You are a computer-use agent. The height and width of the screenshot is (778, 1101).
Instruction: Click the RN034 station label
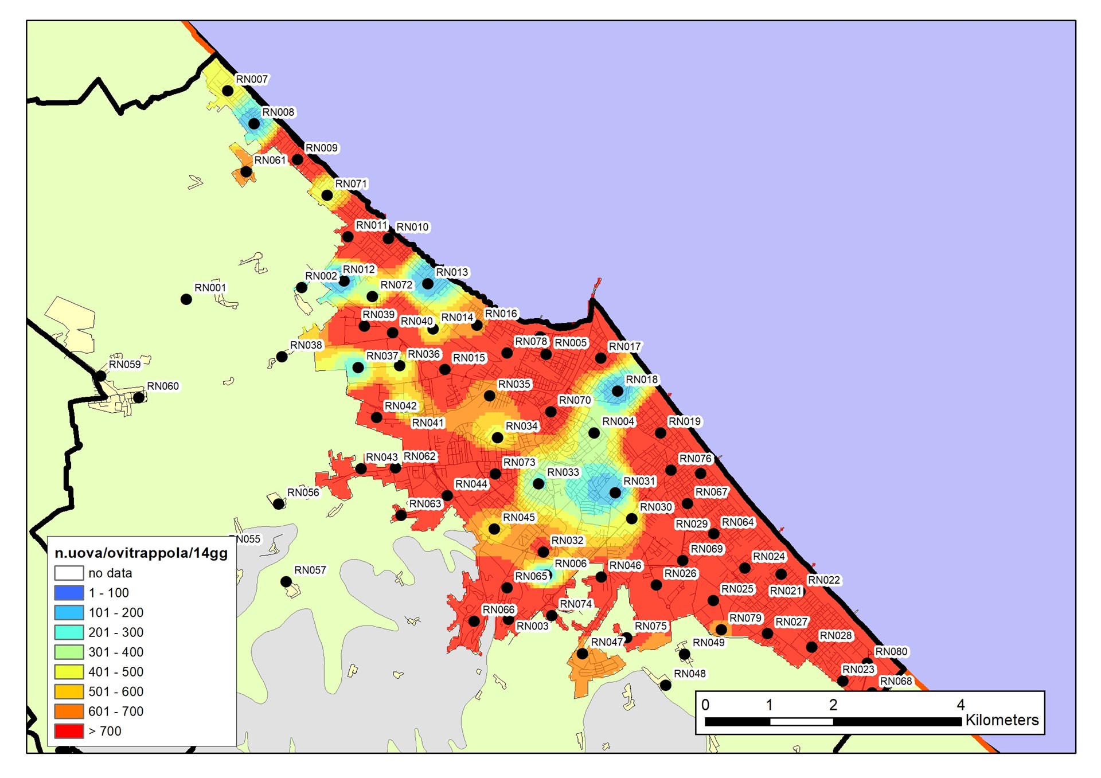[521, 426]
